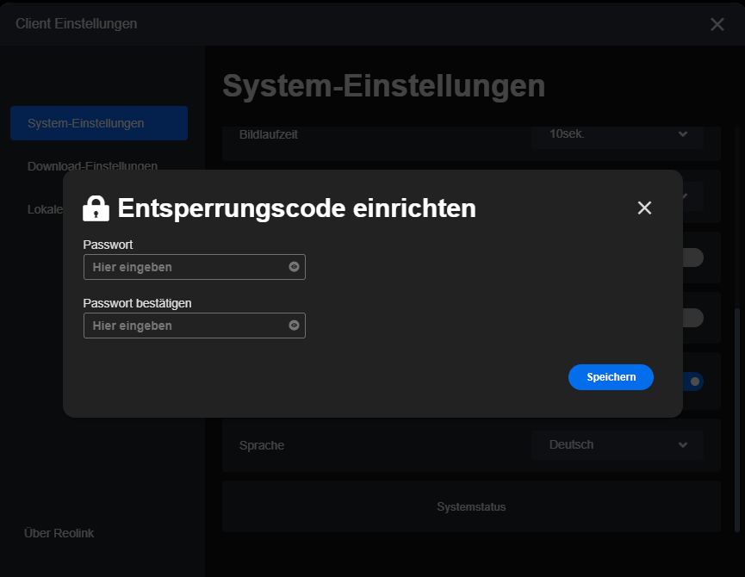Show password in Passwort bestätigen field
The image size is (745, 577).
pyautogui.click(x=294, y=326)
